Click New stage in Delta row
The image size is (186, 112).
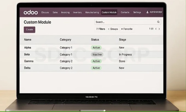[121, 68]
